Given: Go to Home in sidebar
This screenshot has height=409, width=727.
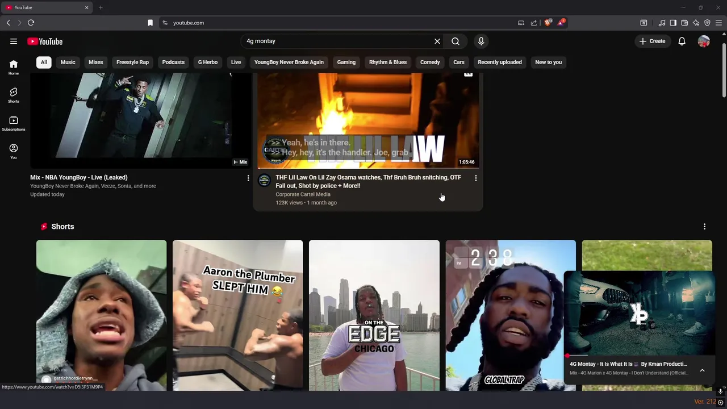Looking at the screenshot, I should tap(14, 67).
